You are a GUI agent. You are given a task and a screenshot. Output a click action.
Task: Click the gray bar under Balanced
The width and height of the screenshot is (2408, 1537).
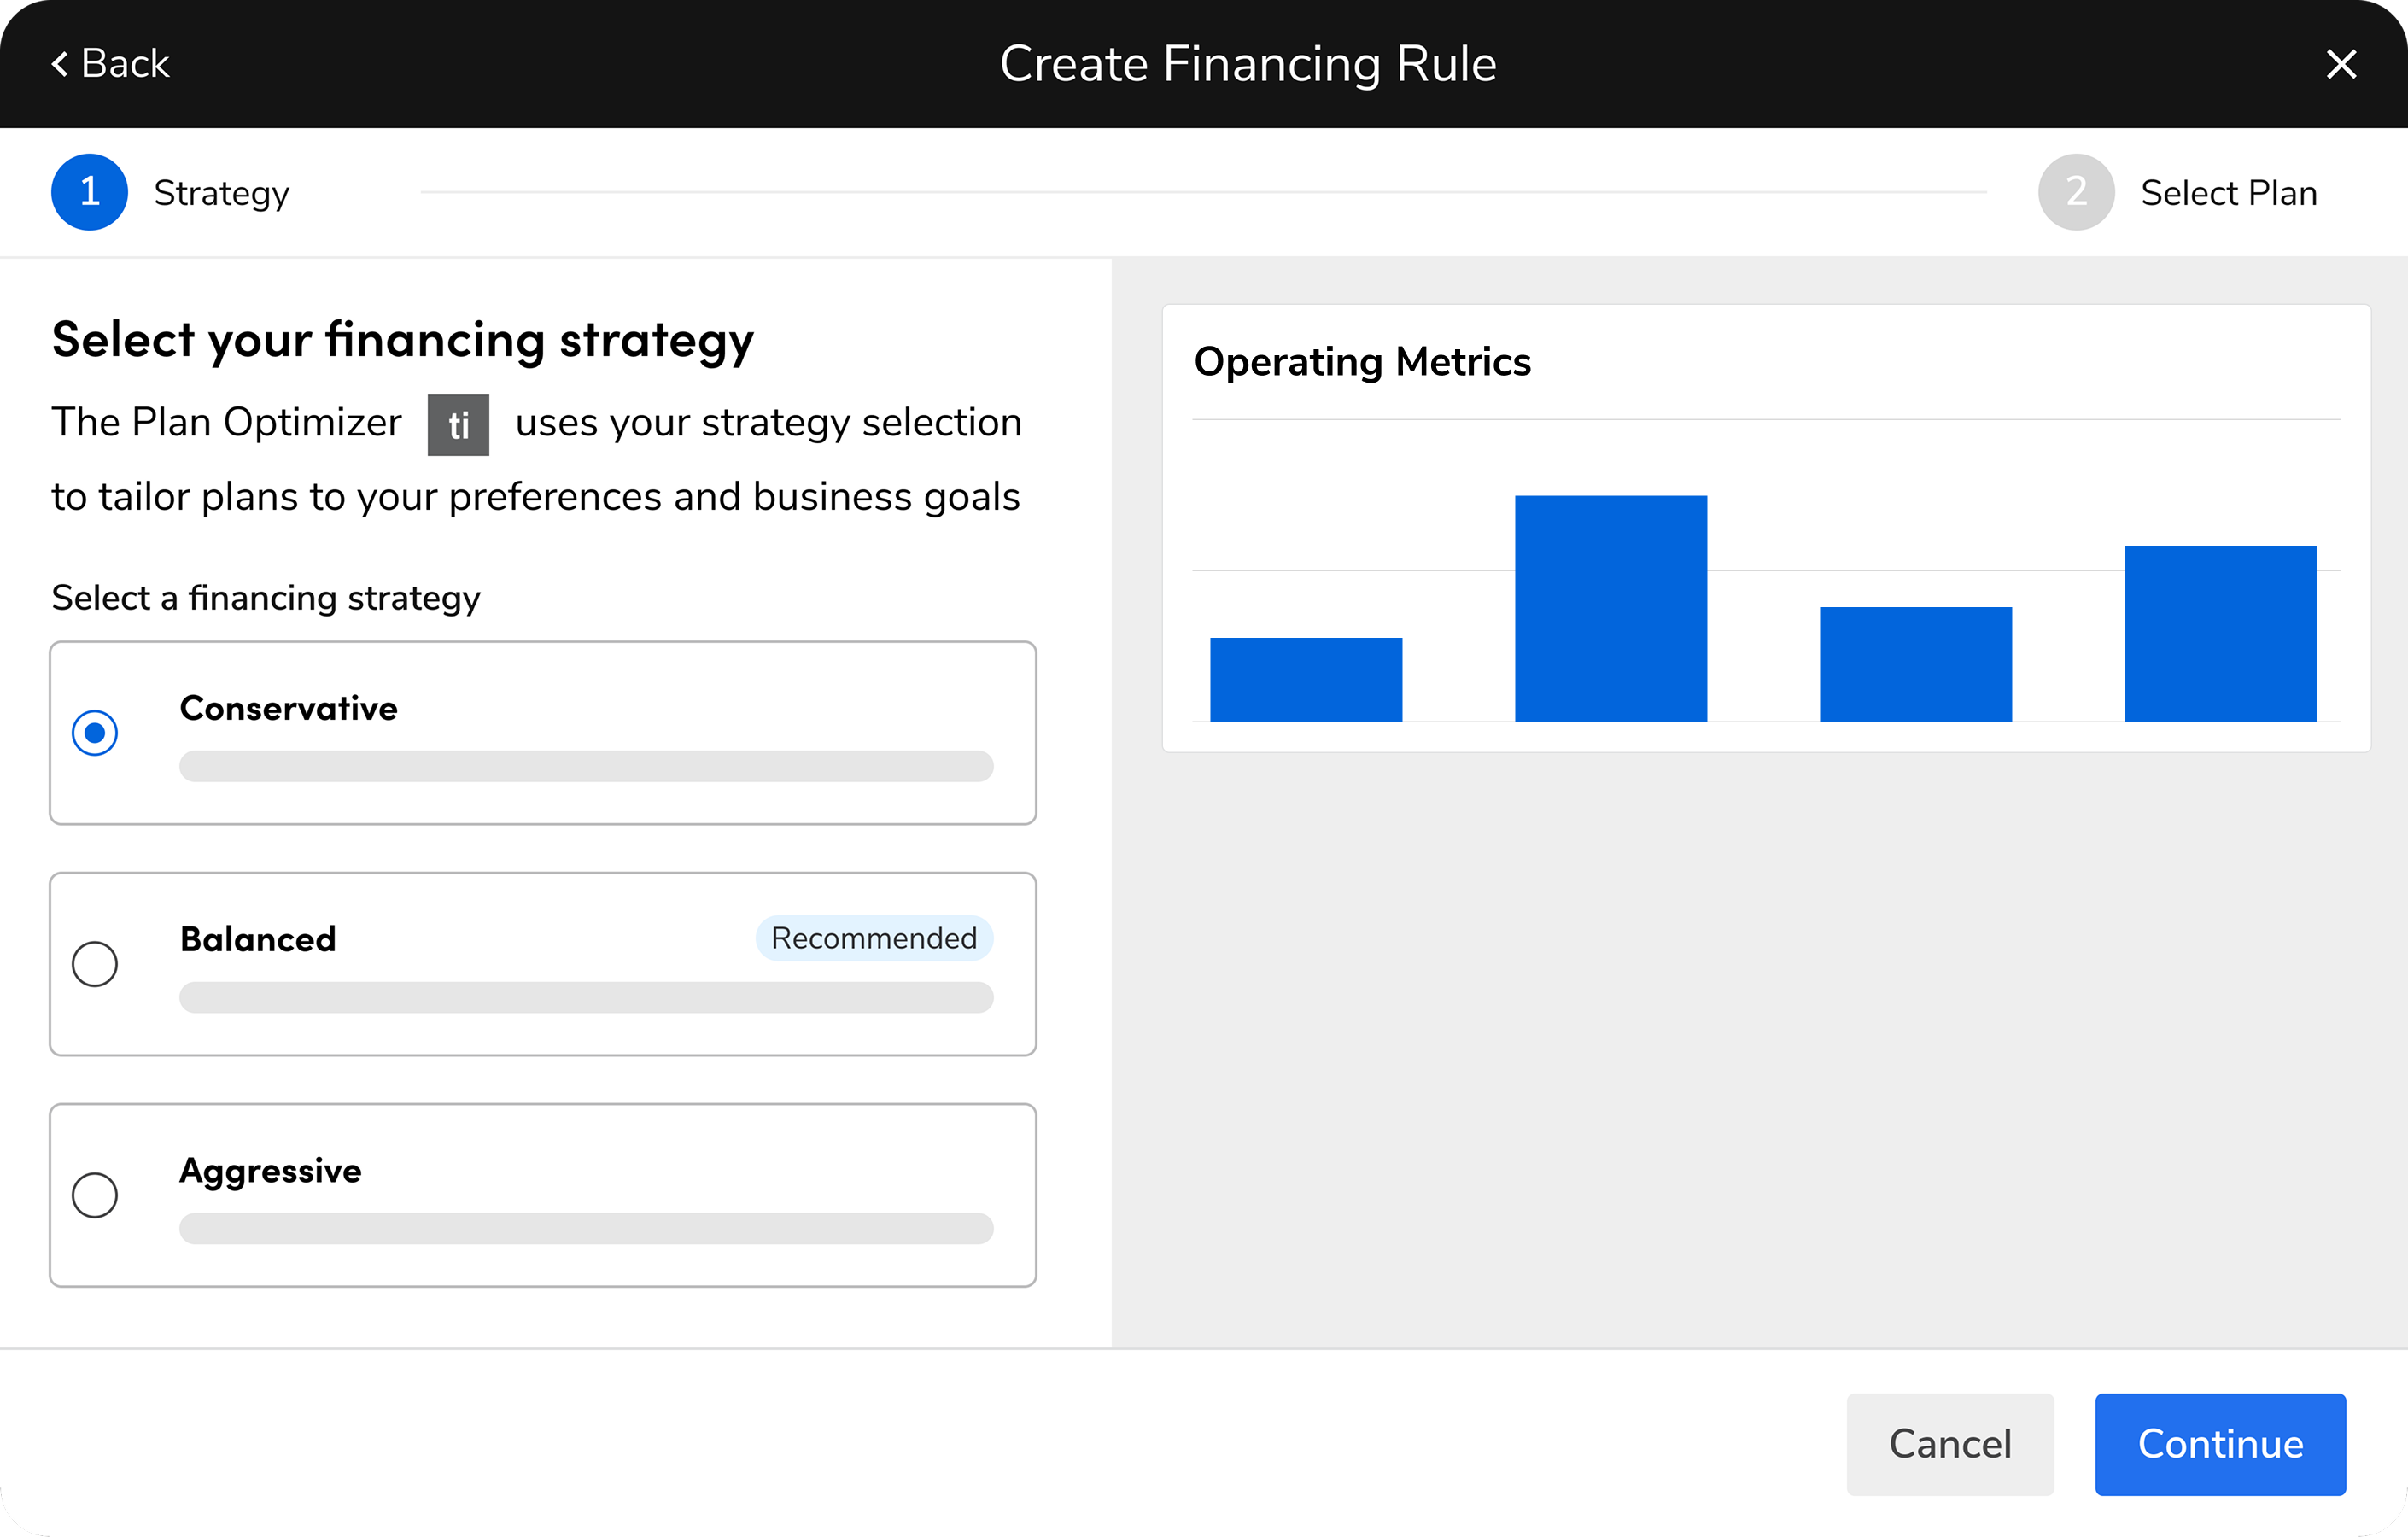586,997
